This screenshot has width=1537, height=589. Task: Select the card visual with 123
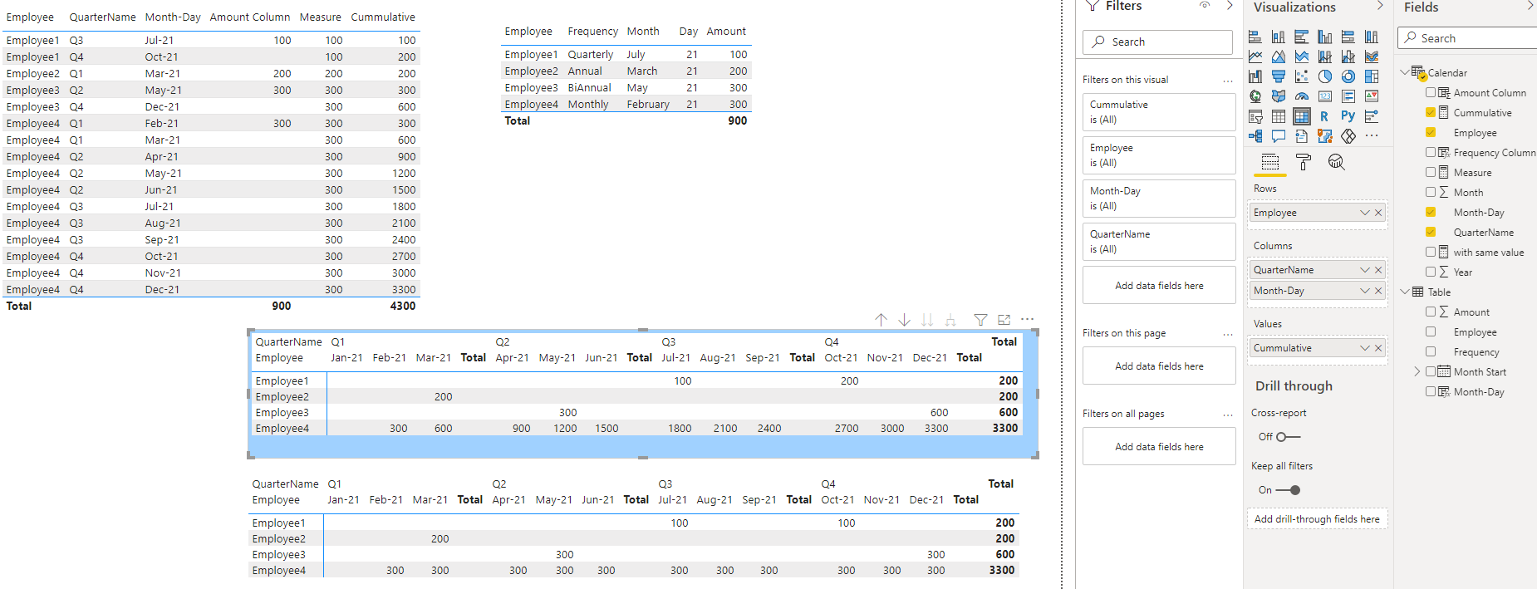[1325, 96]
